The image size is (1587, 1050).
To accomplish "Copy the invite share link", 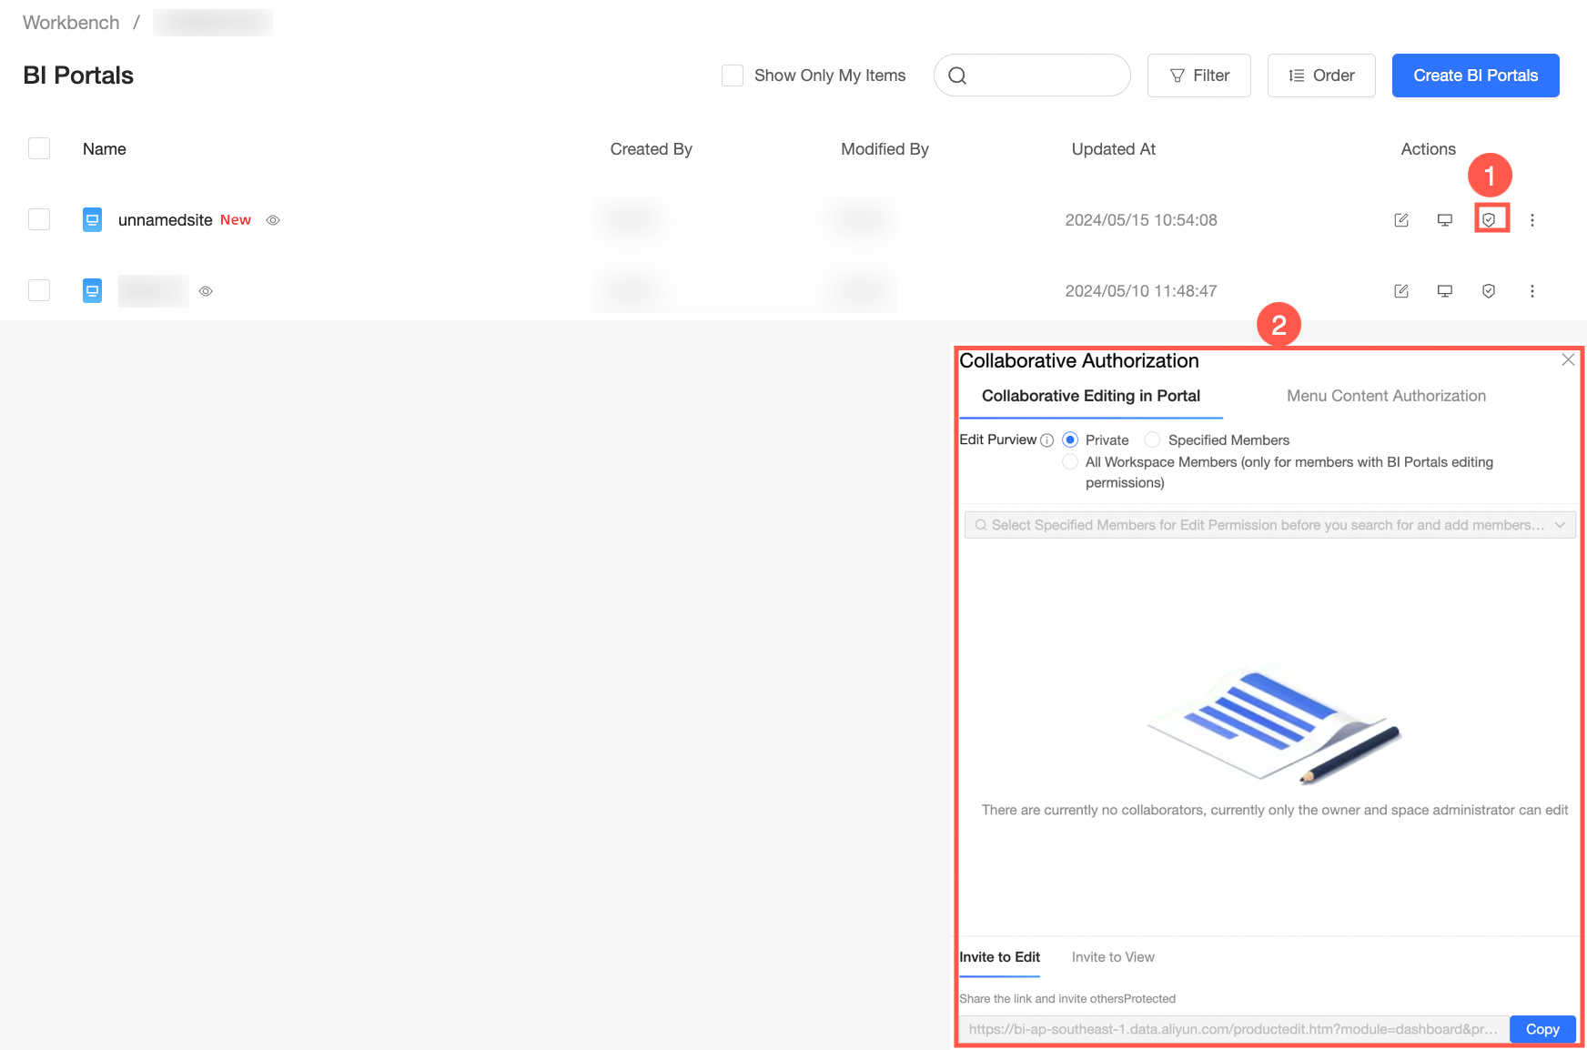I will 1542,1029.
